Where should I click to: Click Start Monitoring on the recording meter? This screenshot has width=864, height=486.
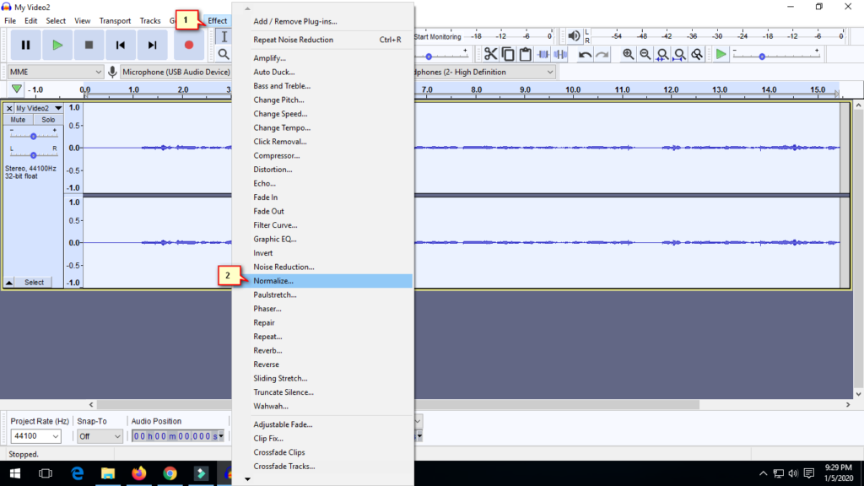coord(438,37)
